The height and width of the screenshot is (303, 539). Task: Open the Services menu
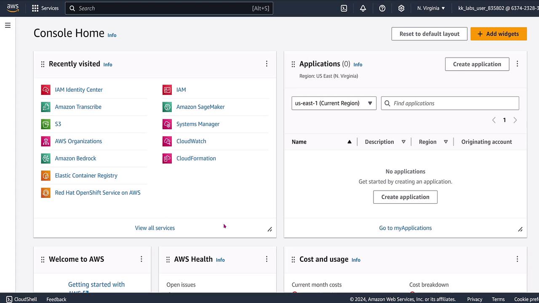click(45, 8)
